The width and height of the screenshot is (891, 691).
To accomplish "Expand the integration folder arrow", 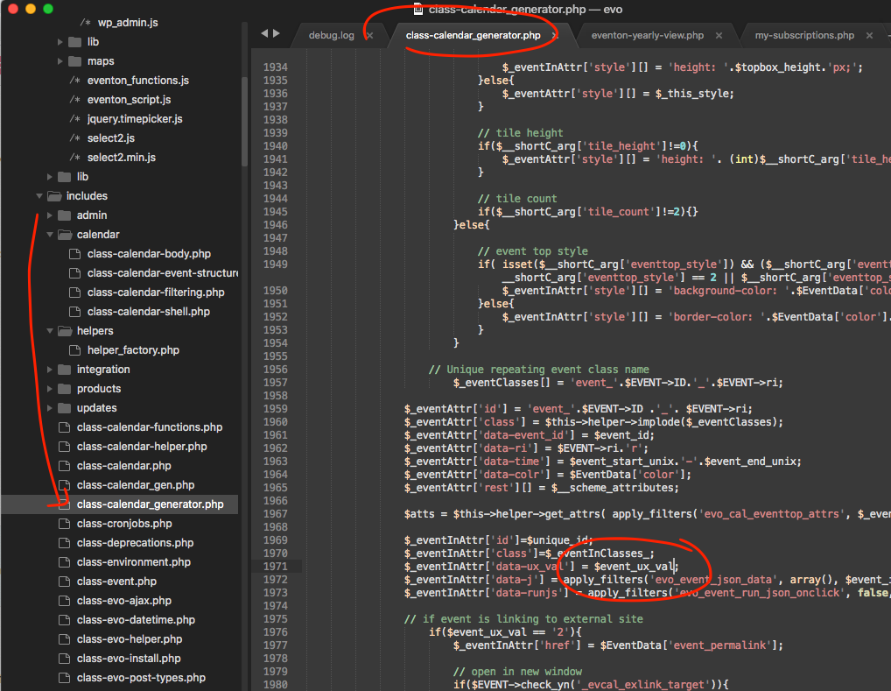I will coord(50,370).
